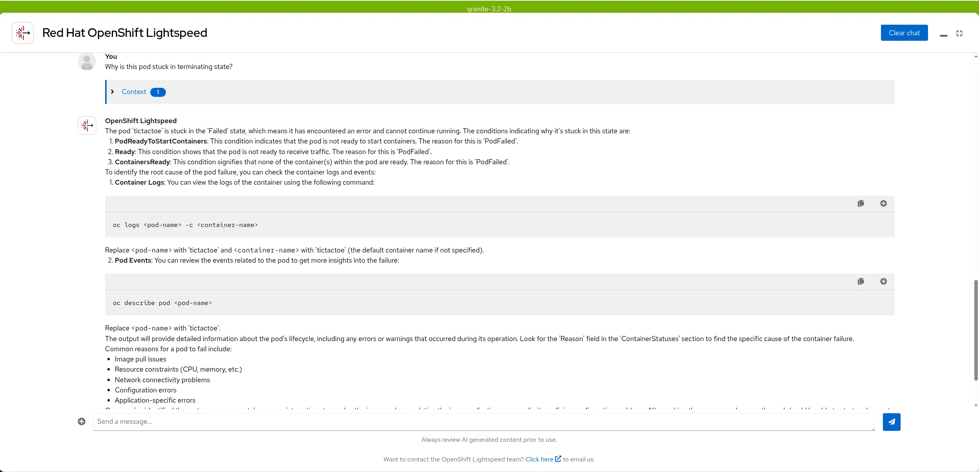
Task: Clear the chat conversation
Action: tap(904, 33)
